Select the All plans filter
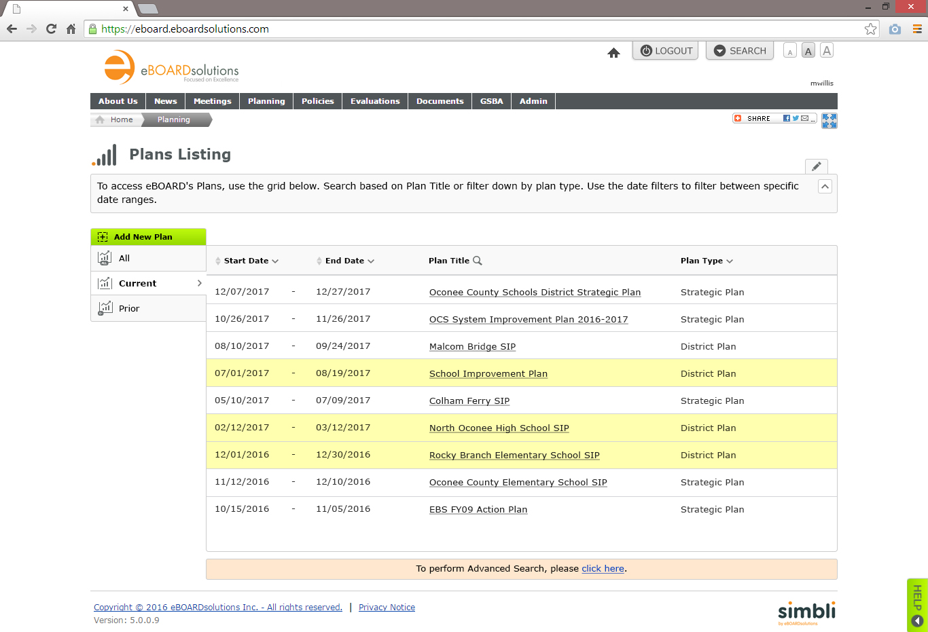The width and height of the screenshot is (928, 632). pyautogui.click(x=124, y=258)
